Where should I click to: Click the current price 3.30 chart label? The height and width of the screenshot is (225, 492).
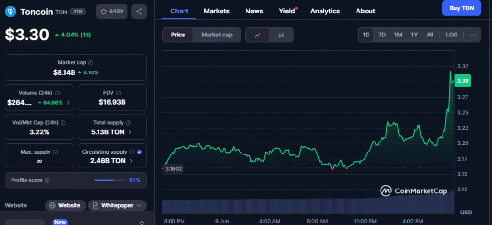pyautogui.click(x=463, y=81)
